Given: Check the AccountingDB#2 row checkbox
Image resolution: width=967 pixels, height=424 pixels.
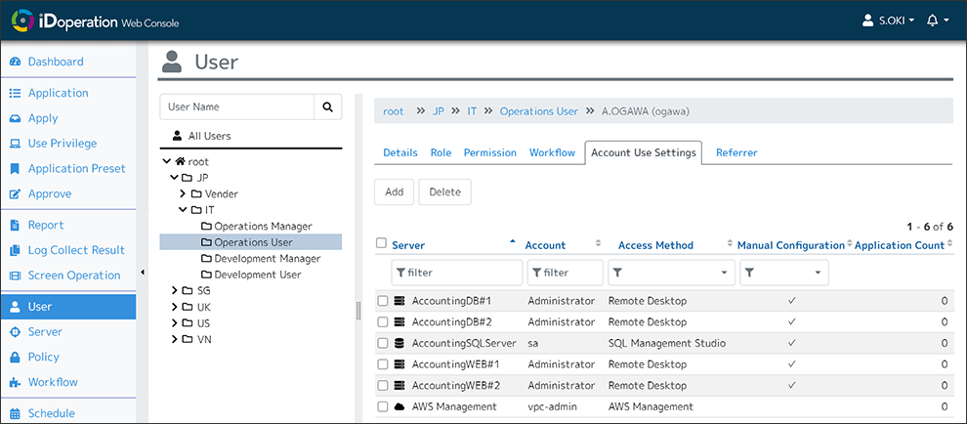Looking at the screenshot, I should 383,322.
